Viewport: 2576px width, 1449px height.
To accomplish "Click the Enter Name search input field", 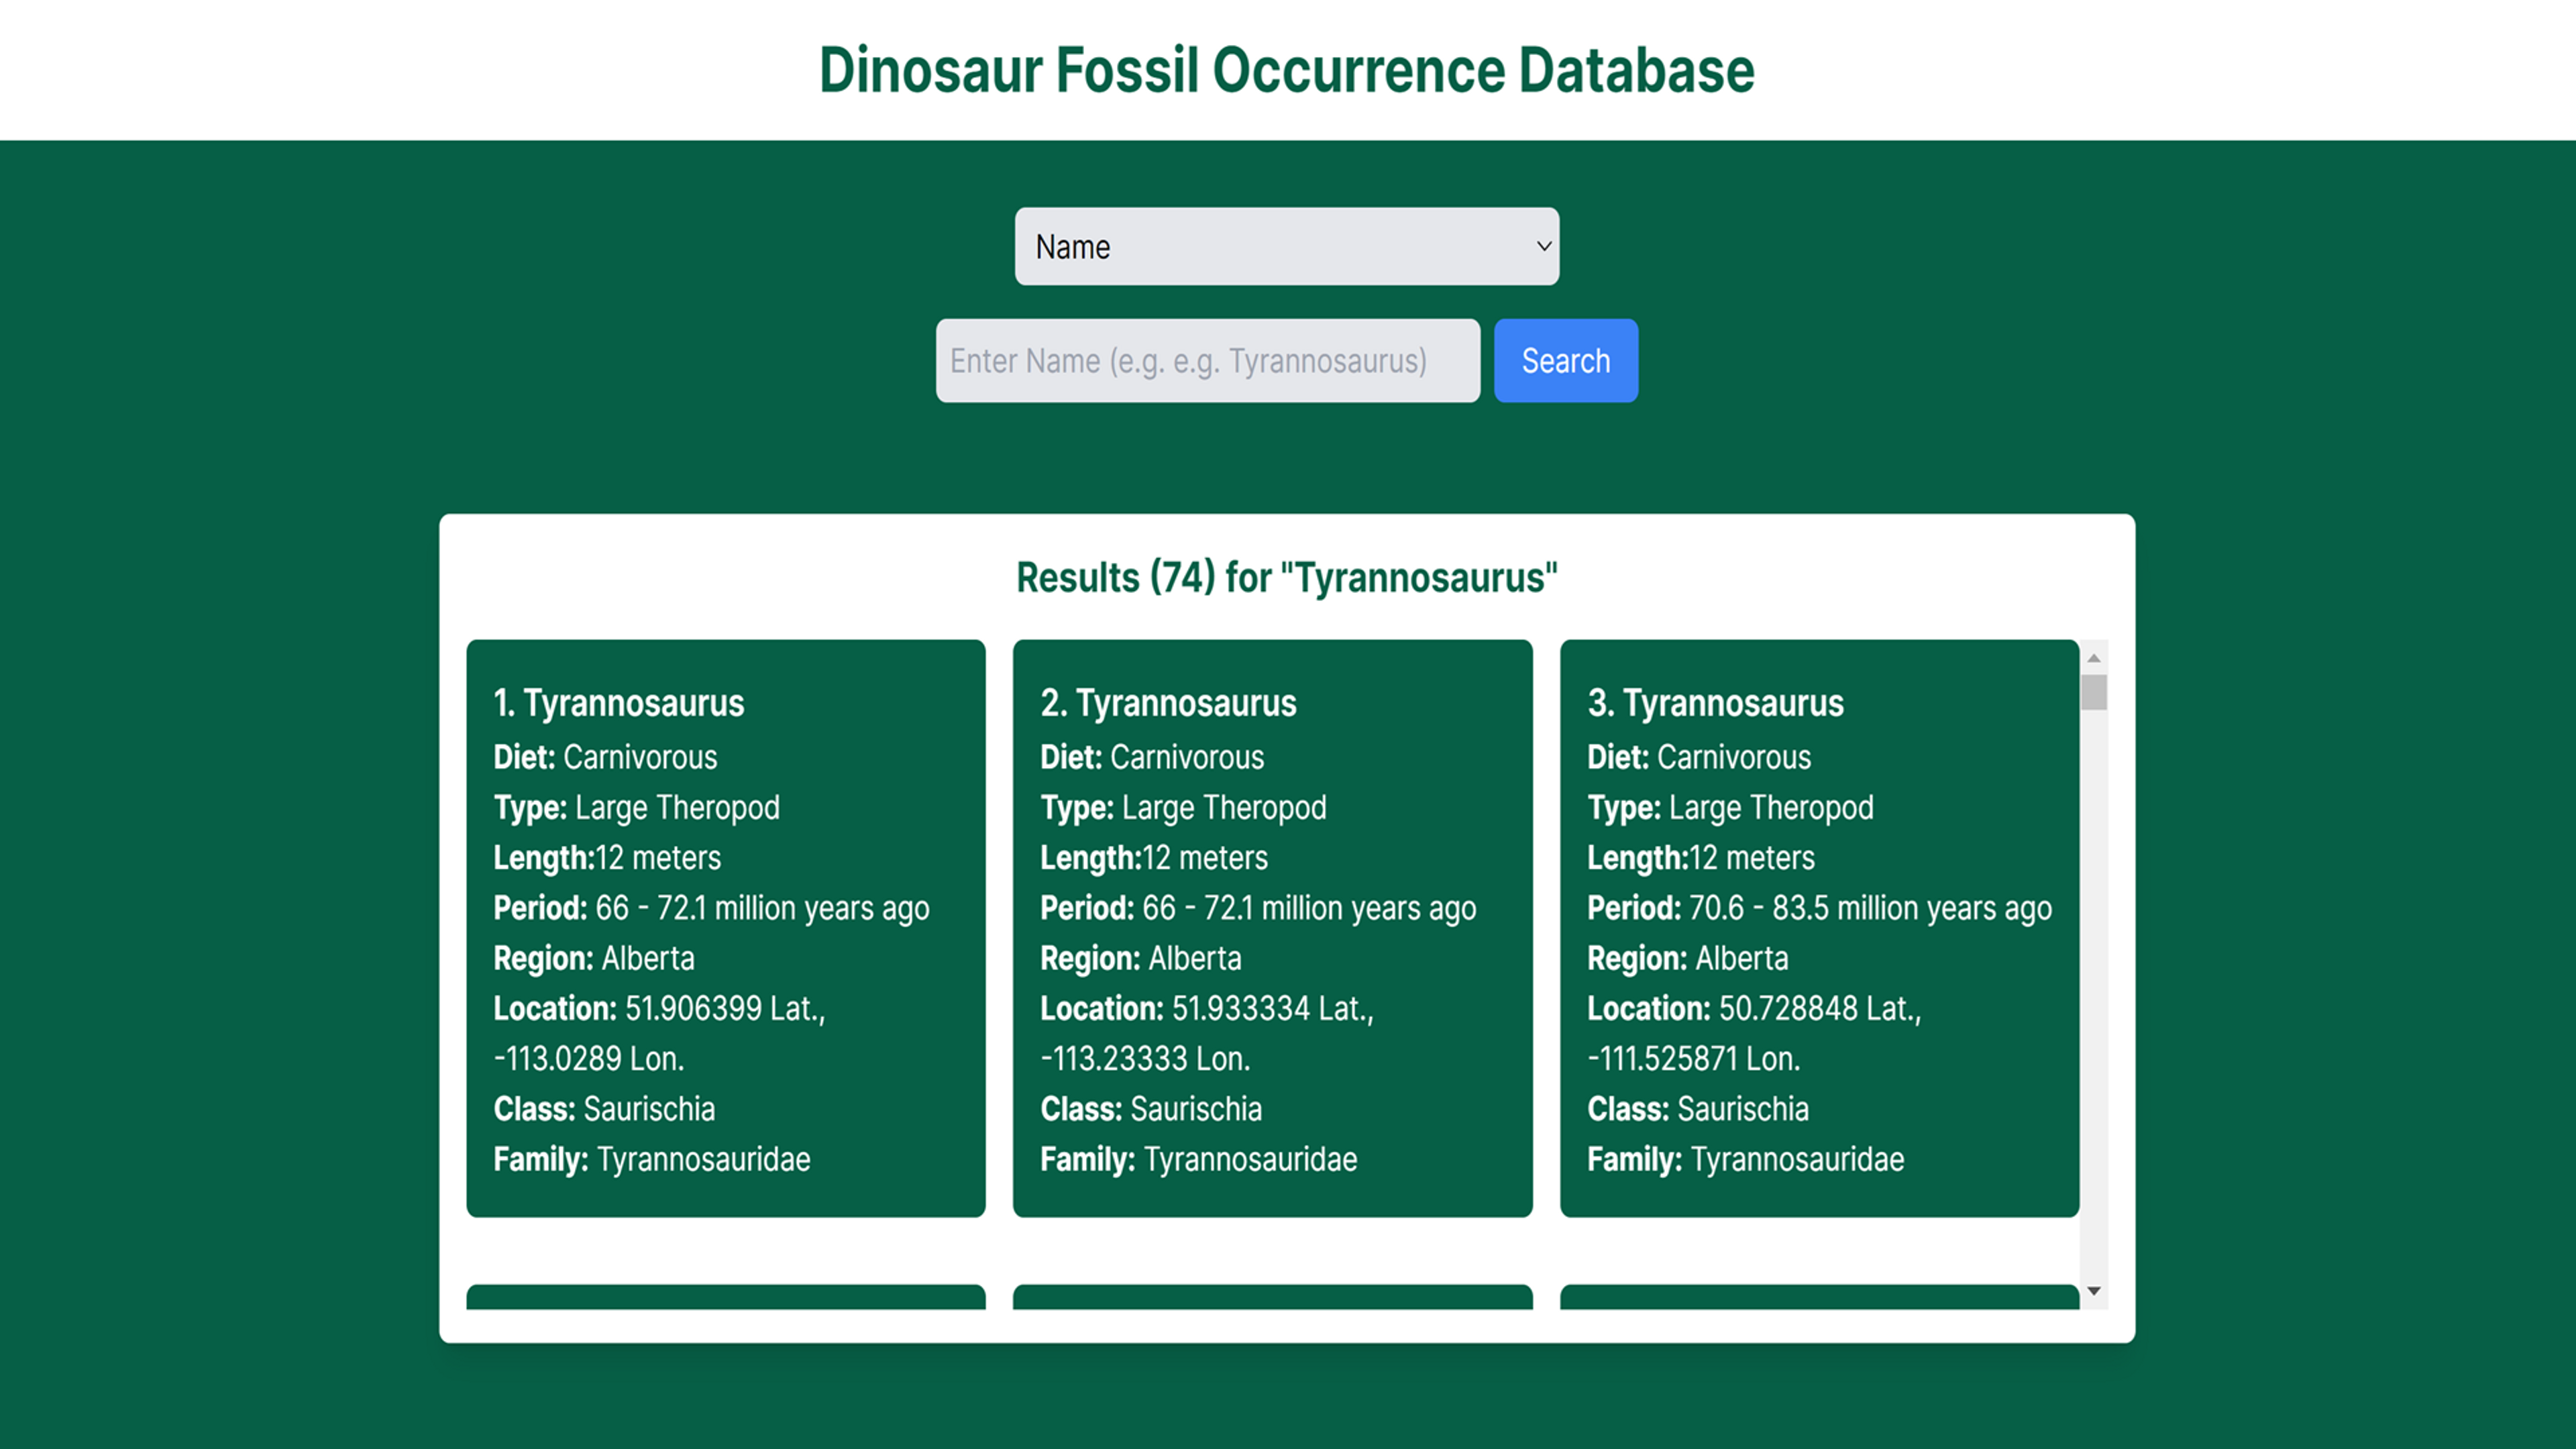I will tap(1207, 361).
